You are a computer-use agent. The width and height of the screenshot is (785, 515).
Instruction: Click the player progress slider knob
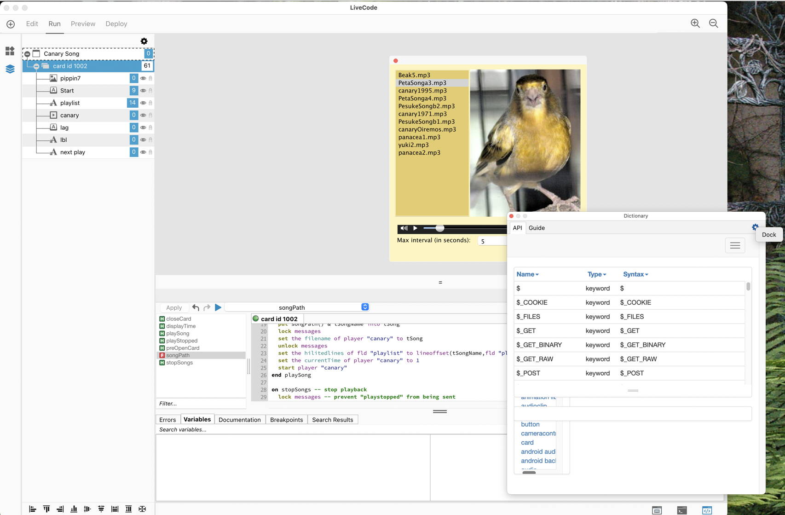tap(440, 228)
